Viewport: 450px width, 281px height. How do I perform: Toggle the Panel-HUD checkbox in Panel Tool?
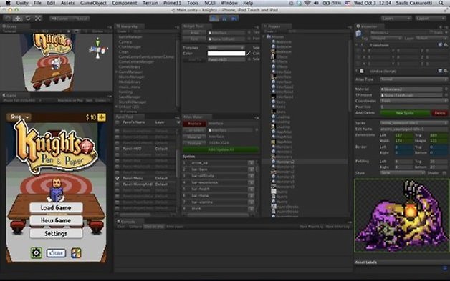[117, 149]
